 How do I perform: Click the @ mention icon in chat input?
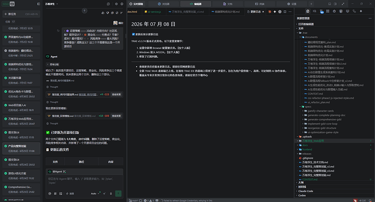[50, 194]
